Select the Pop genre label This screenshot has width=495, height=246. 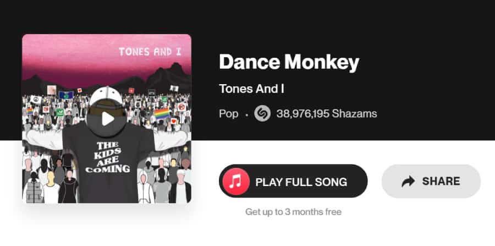(228, 114)
